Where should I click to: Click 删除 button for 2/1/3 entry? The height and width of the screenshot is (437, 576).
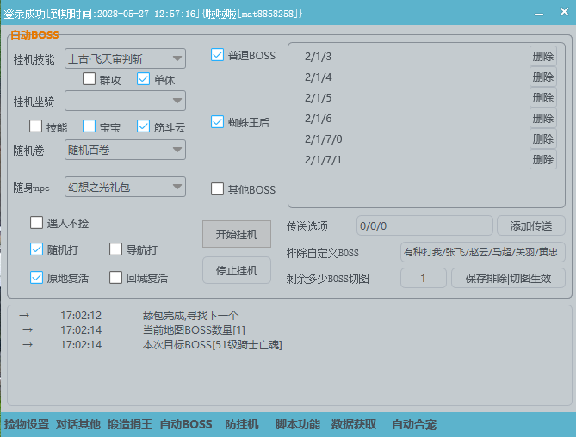point(542,57)
